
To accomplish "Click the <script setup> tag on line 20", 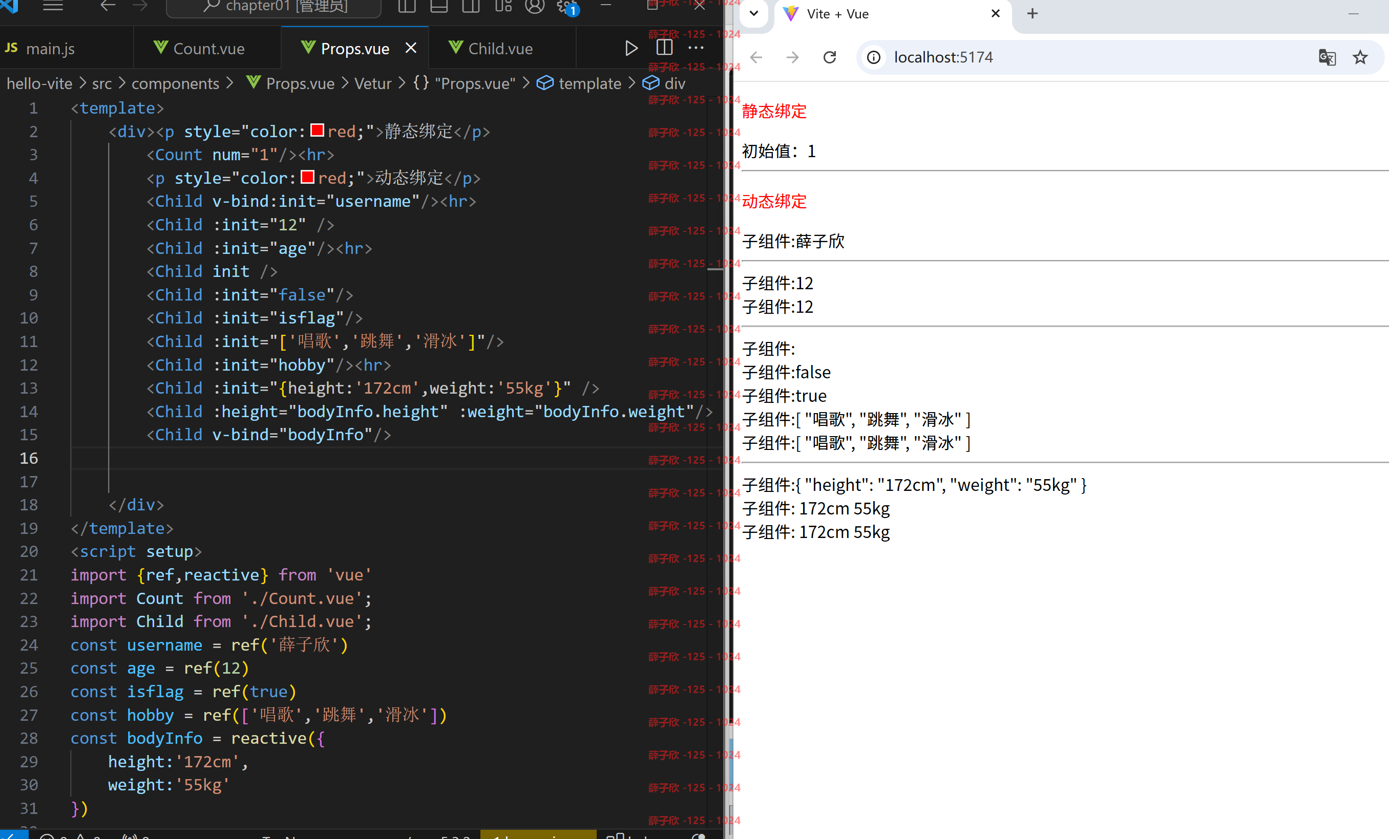I will (136, 551).
